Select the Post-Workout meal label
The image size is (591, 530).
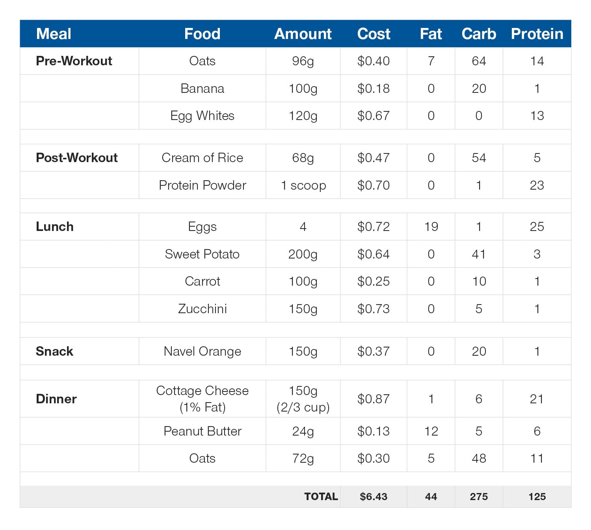pyautogui.click(x=77, y=158)
